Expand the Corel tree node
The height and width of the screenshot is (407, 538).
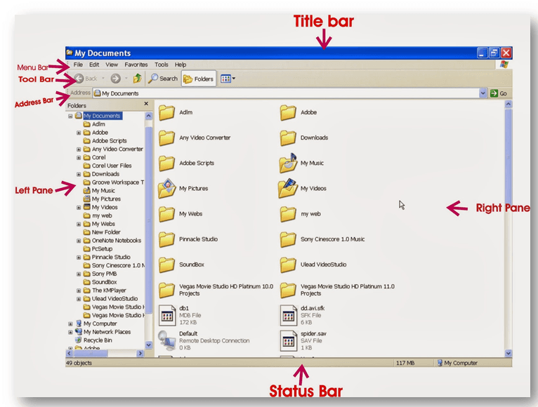79,157
